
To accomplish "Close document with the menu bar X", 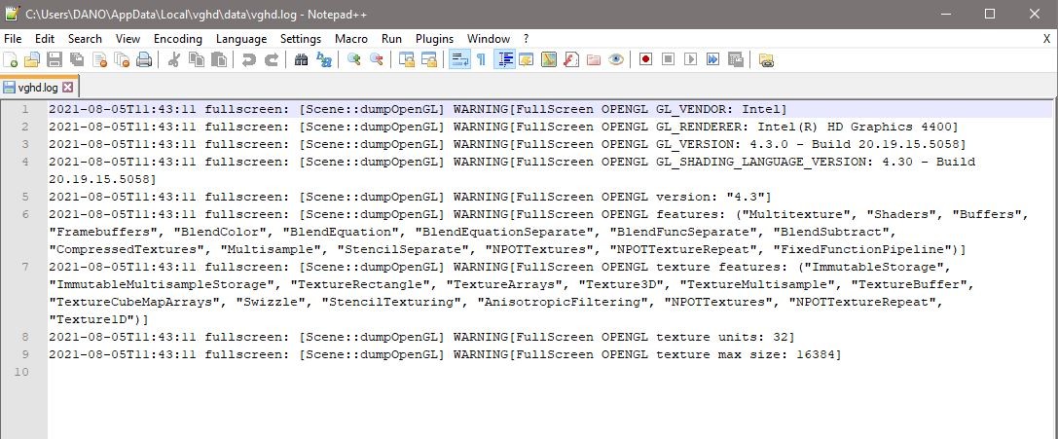I will tap(1046, 38).
